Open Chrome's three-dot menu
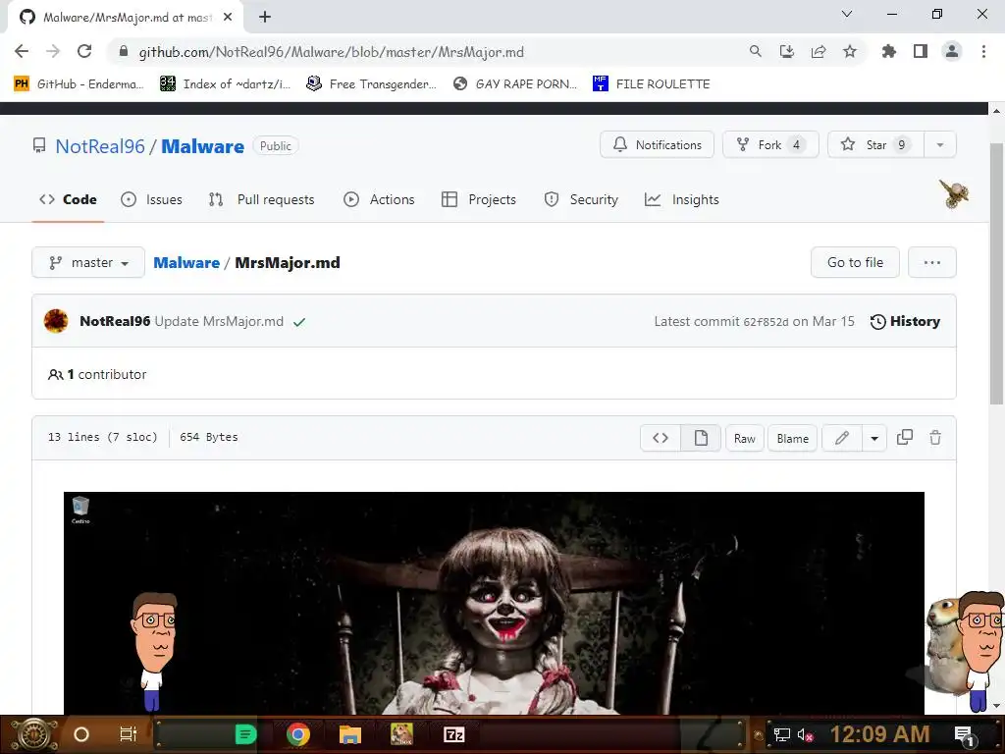Image resolution: width=1005 pixels, height=754 pixels. coord(983,51)
